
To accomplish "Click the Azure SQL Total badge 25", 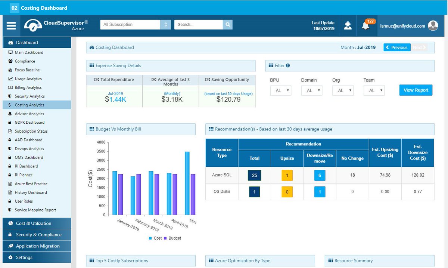I will pos(255,175).
